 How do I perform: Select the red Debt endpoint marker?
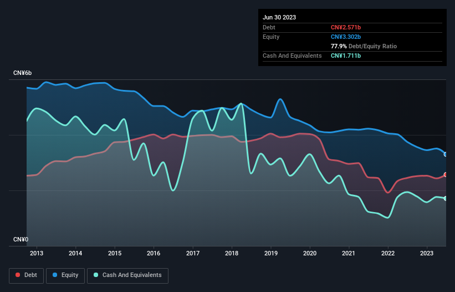(x=446, y=175)
